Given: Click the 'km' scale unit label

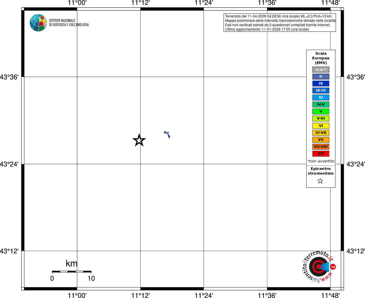Looking at the screenshot, I should point(71,263).
